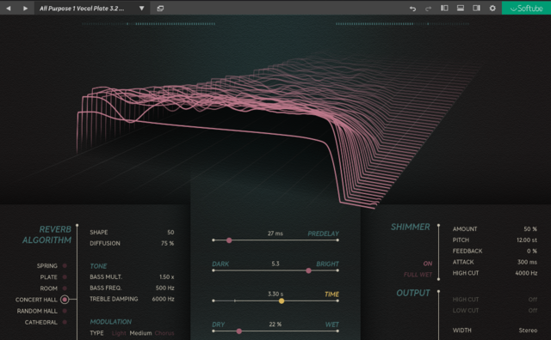Open the preset list dropdown arrow
This screenshot has height=340, width=551.
click(x=141, y=8)
